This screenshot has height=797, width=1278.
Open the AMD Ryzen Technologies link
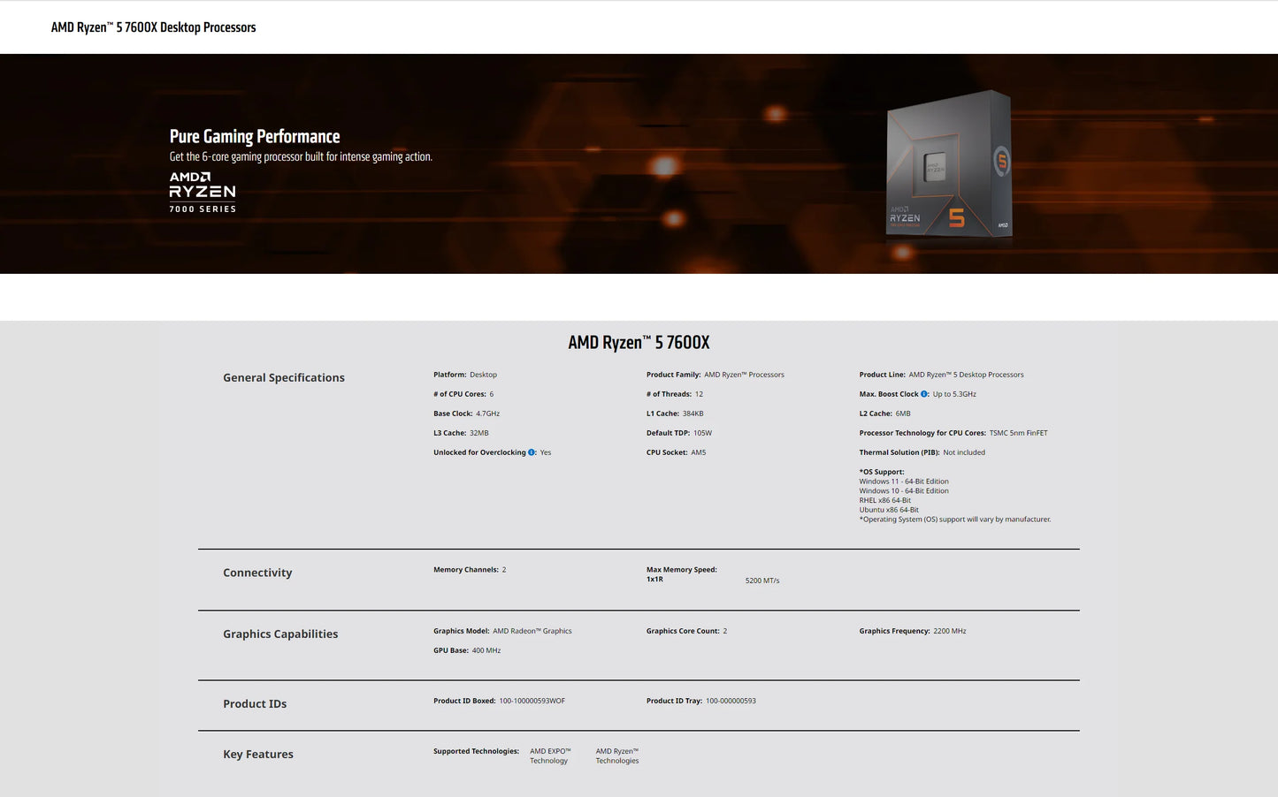[x=617, y=755]
